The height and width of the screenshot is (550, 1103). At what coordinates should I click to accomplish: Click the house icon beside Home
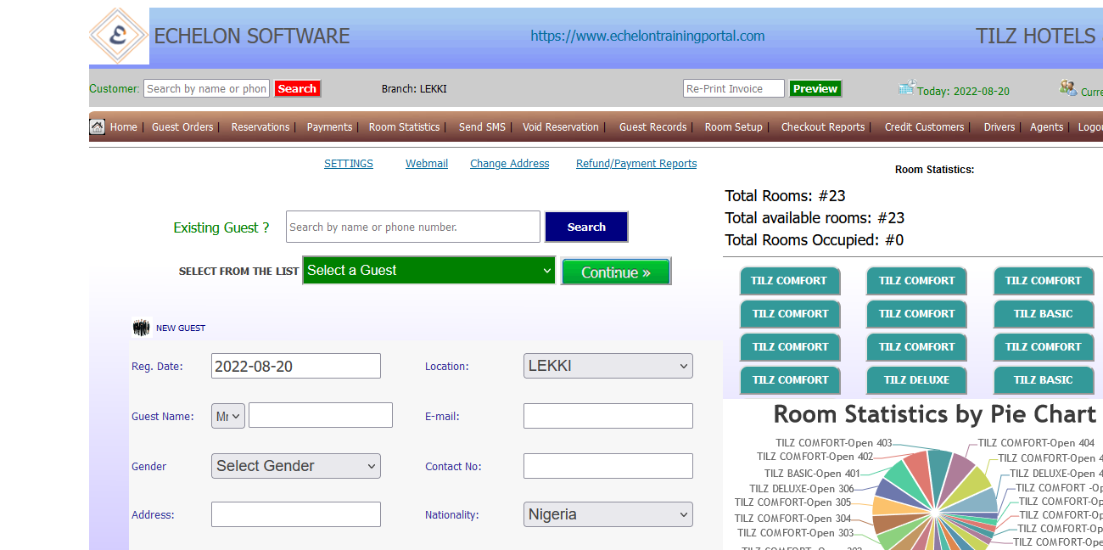point(98,126)
